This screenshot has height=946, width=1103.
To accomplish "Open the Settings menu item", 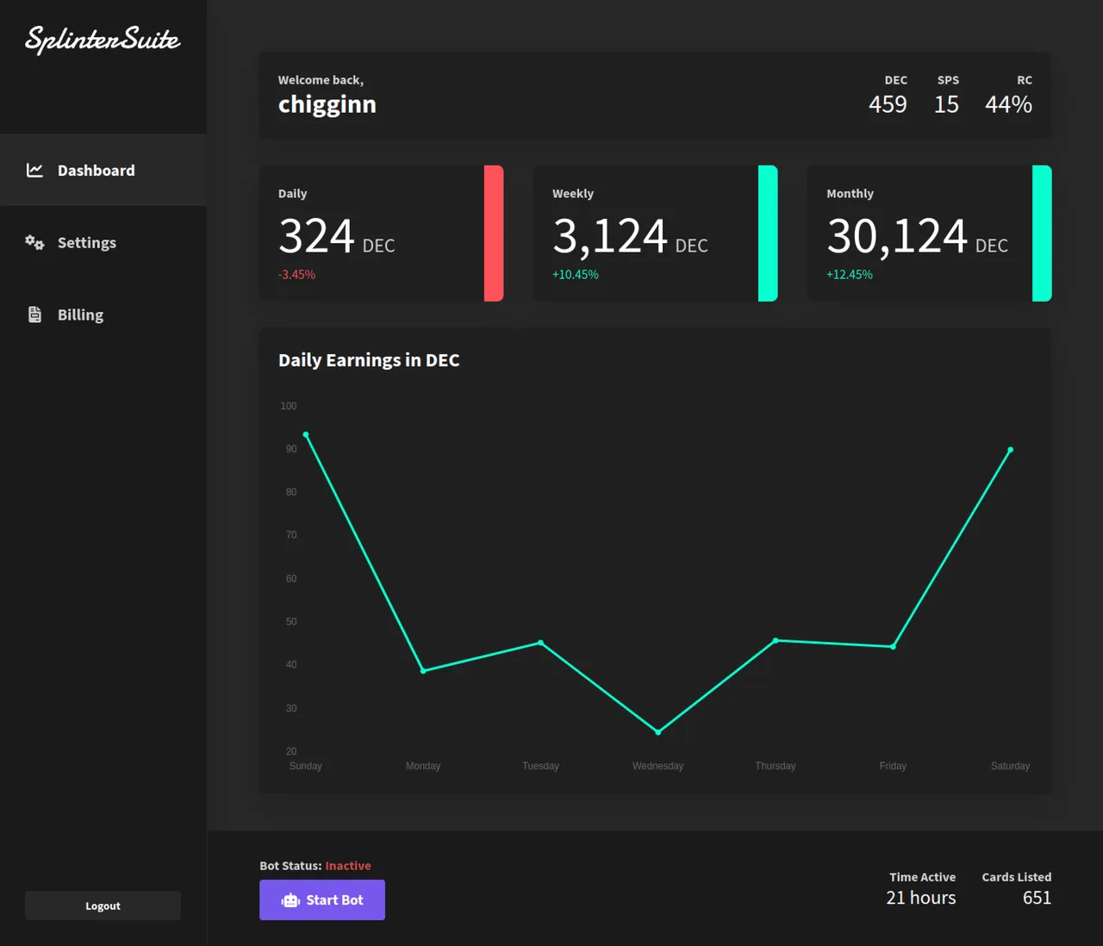I will [103, 242].
